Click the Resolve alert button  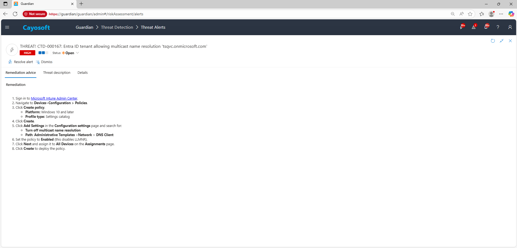coord(21,62)
